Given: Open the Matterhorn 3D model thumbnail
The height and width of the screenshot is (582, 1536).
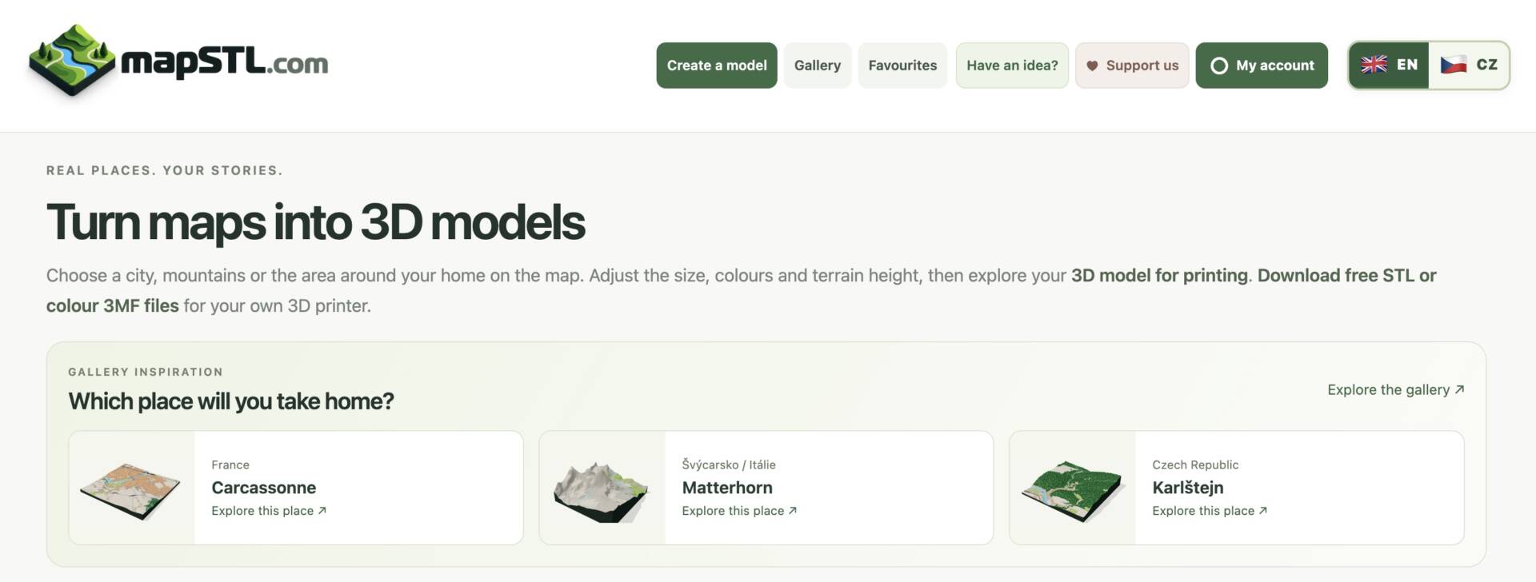Looking at the screenshot, I should 602,488.
